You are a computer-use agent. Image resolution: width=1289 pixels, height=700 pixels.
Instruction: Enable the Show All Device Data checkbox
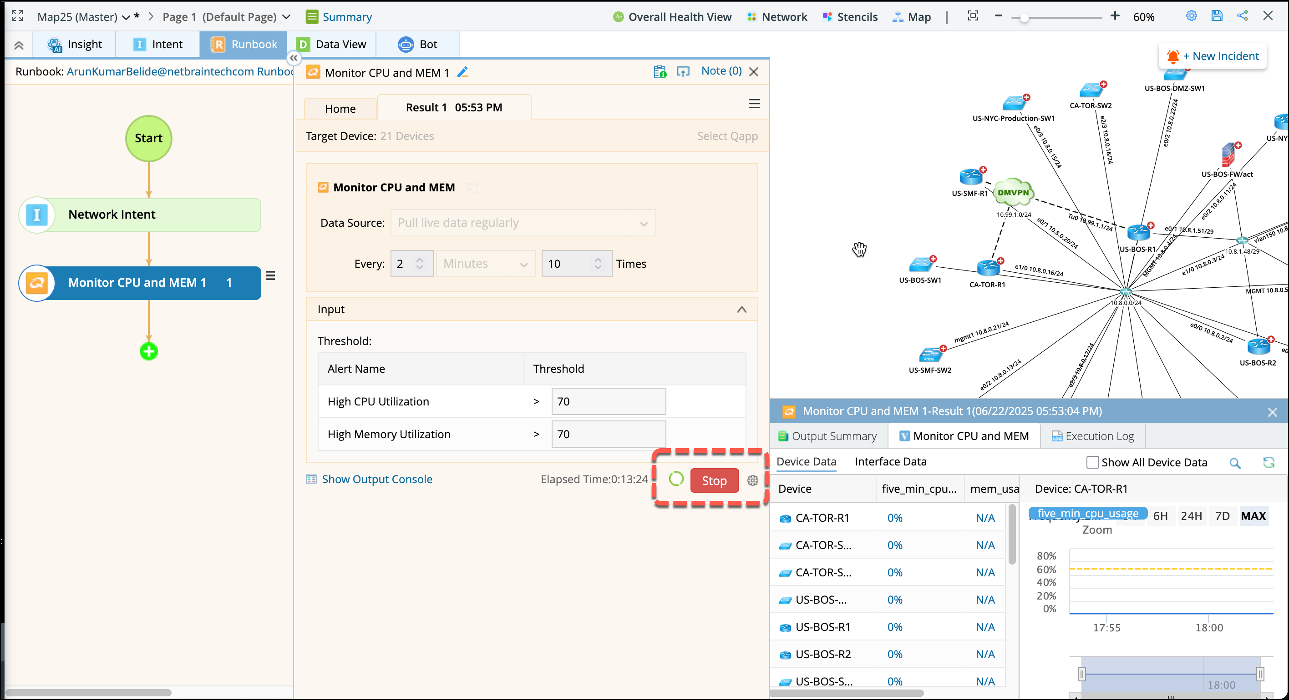coord(1092,463)
